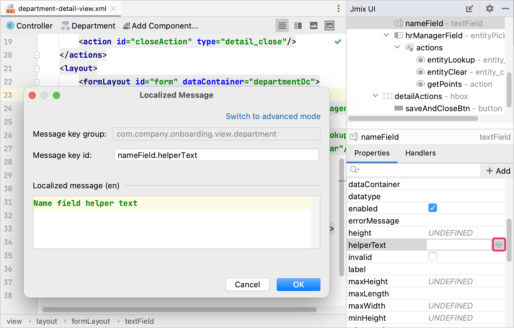Switch to preview-only view mode

tap(314, 26)
